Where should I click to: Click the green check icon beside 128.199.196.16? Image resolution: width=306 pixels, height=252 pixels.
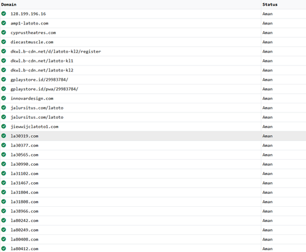pos(4,13)
